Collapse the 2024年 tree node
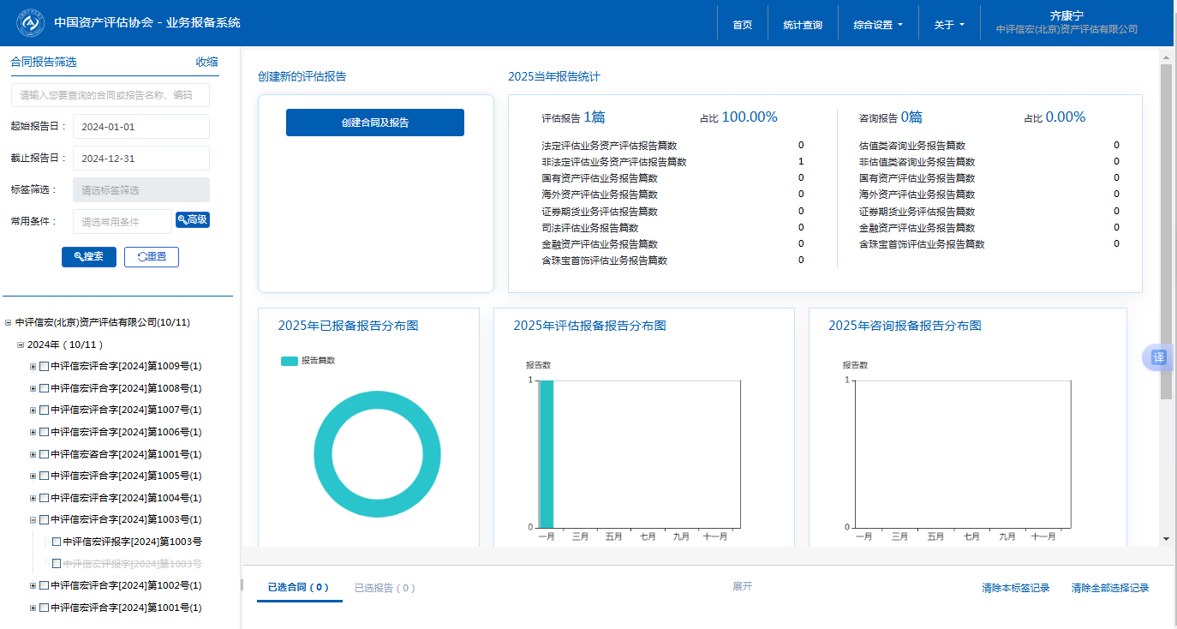Viewport: 1177px width, 629px height. 21,344
